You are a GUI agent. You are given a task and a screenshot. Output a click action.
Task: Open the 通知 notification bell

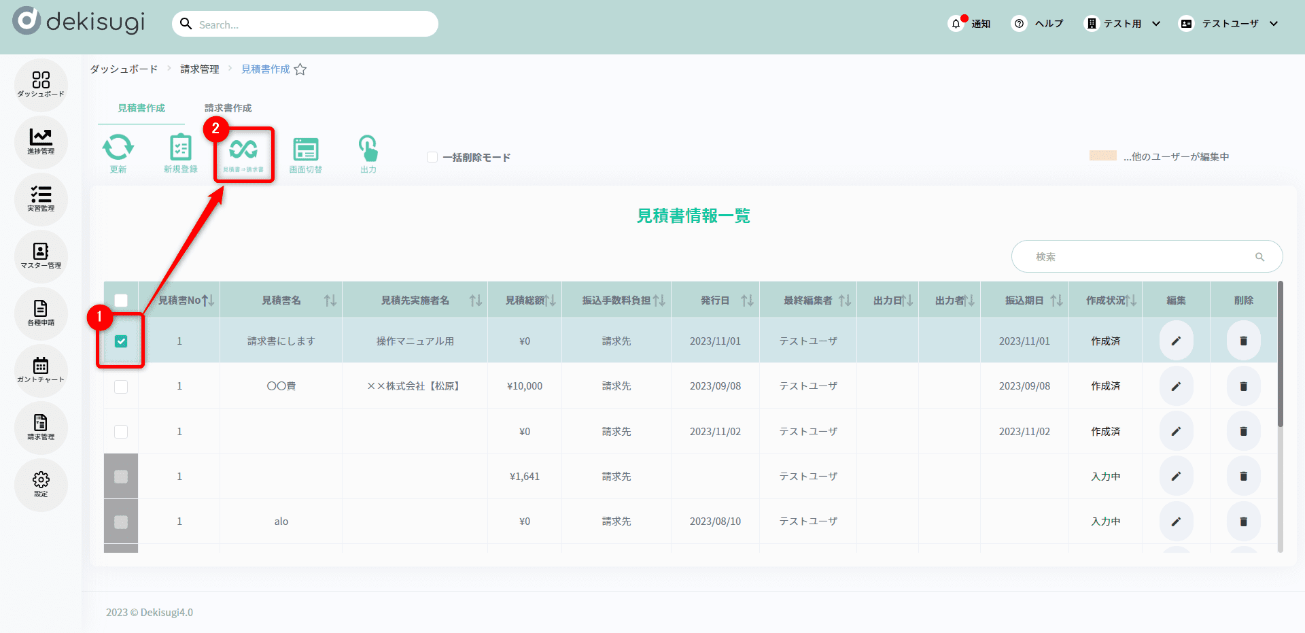(956, 24)
